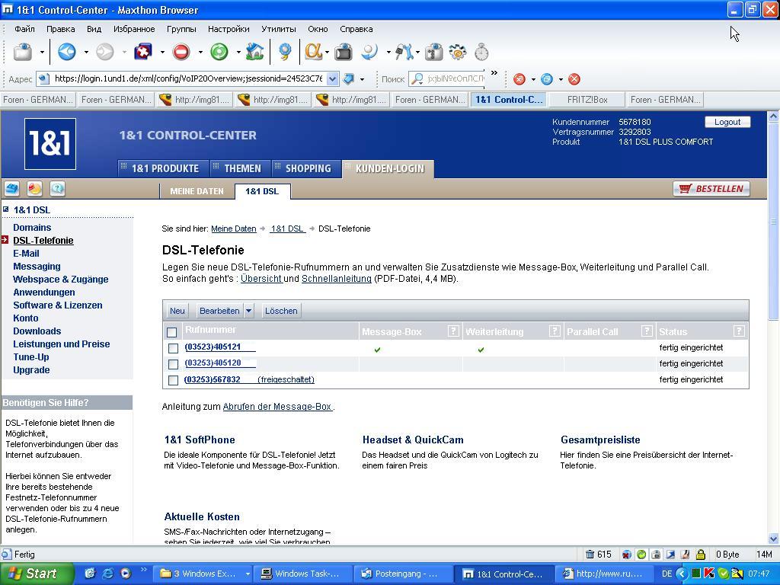Click the stopwatch icon in toolbar
This screenshot has width=780, height=585.
481,52
